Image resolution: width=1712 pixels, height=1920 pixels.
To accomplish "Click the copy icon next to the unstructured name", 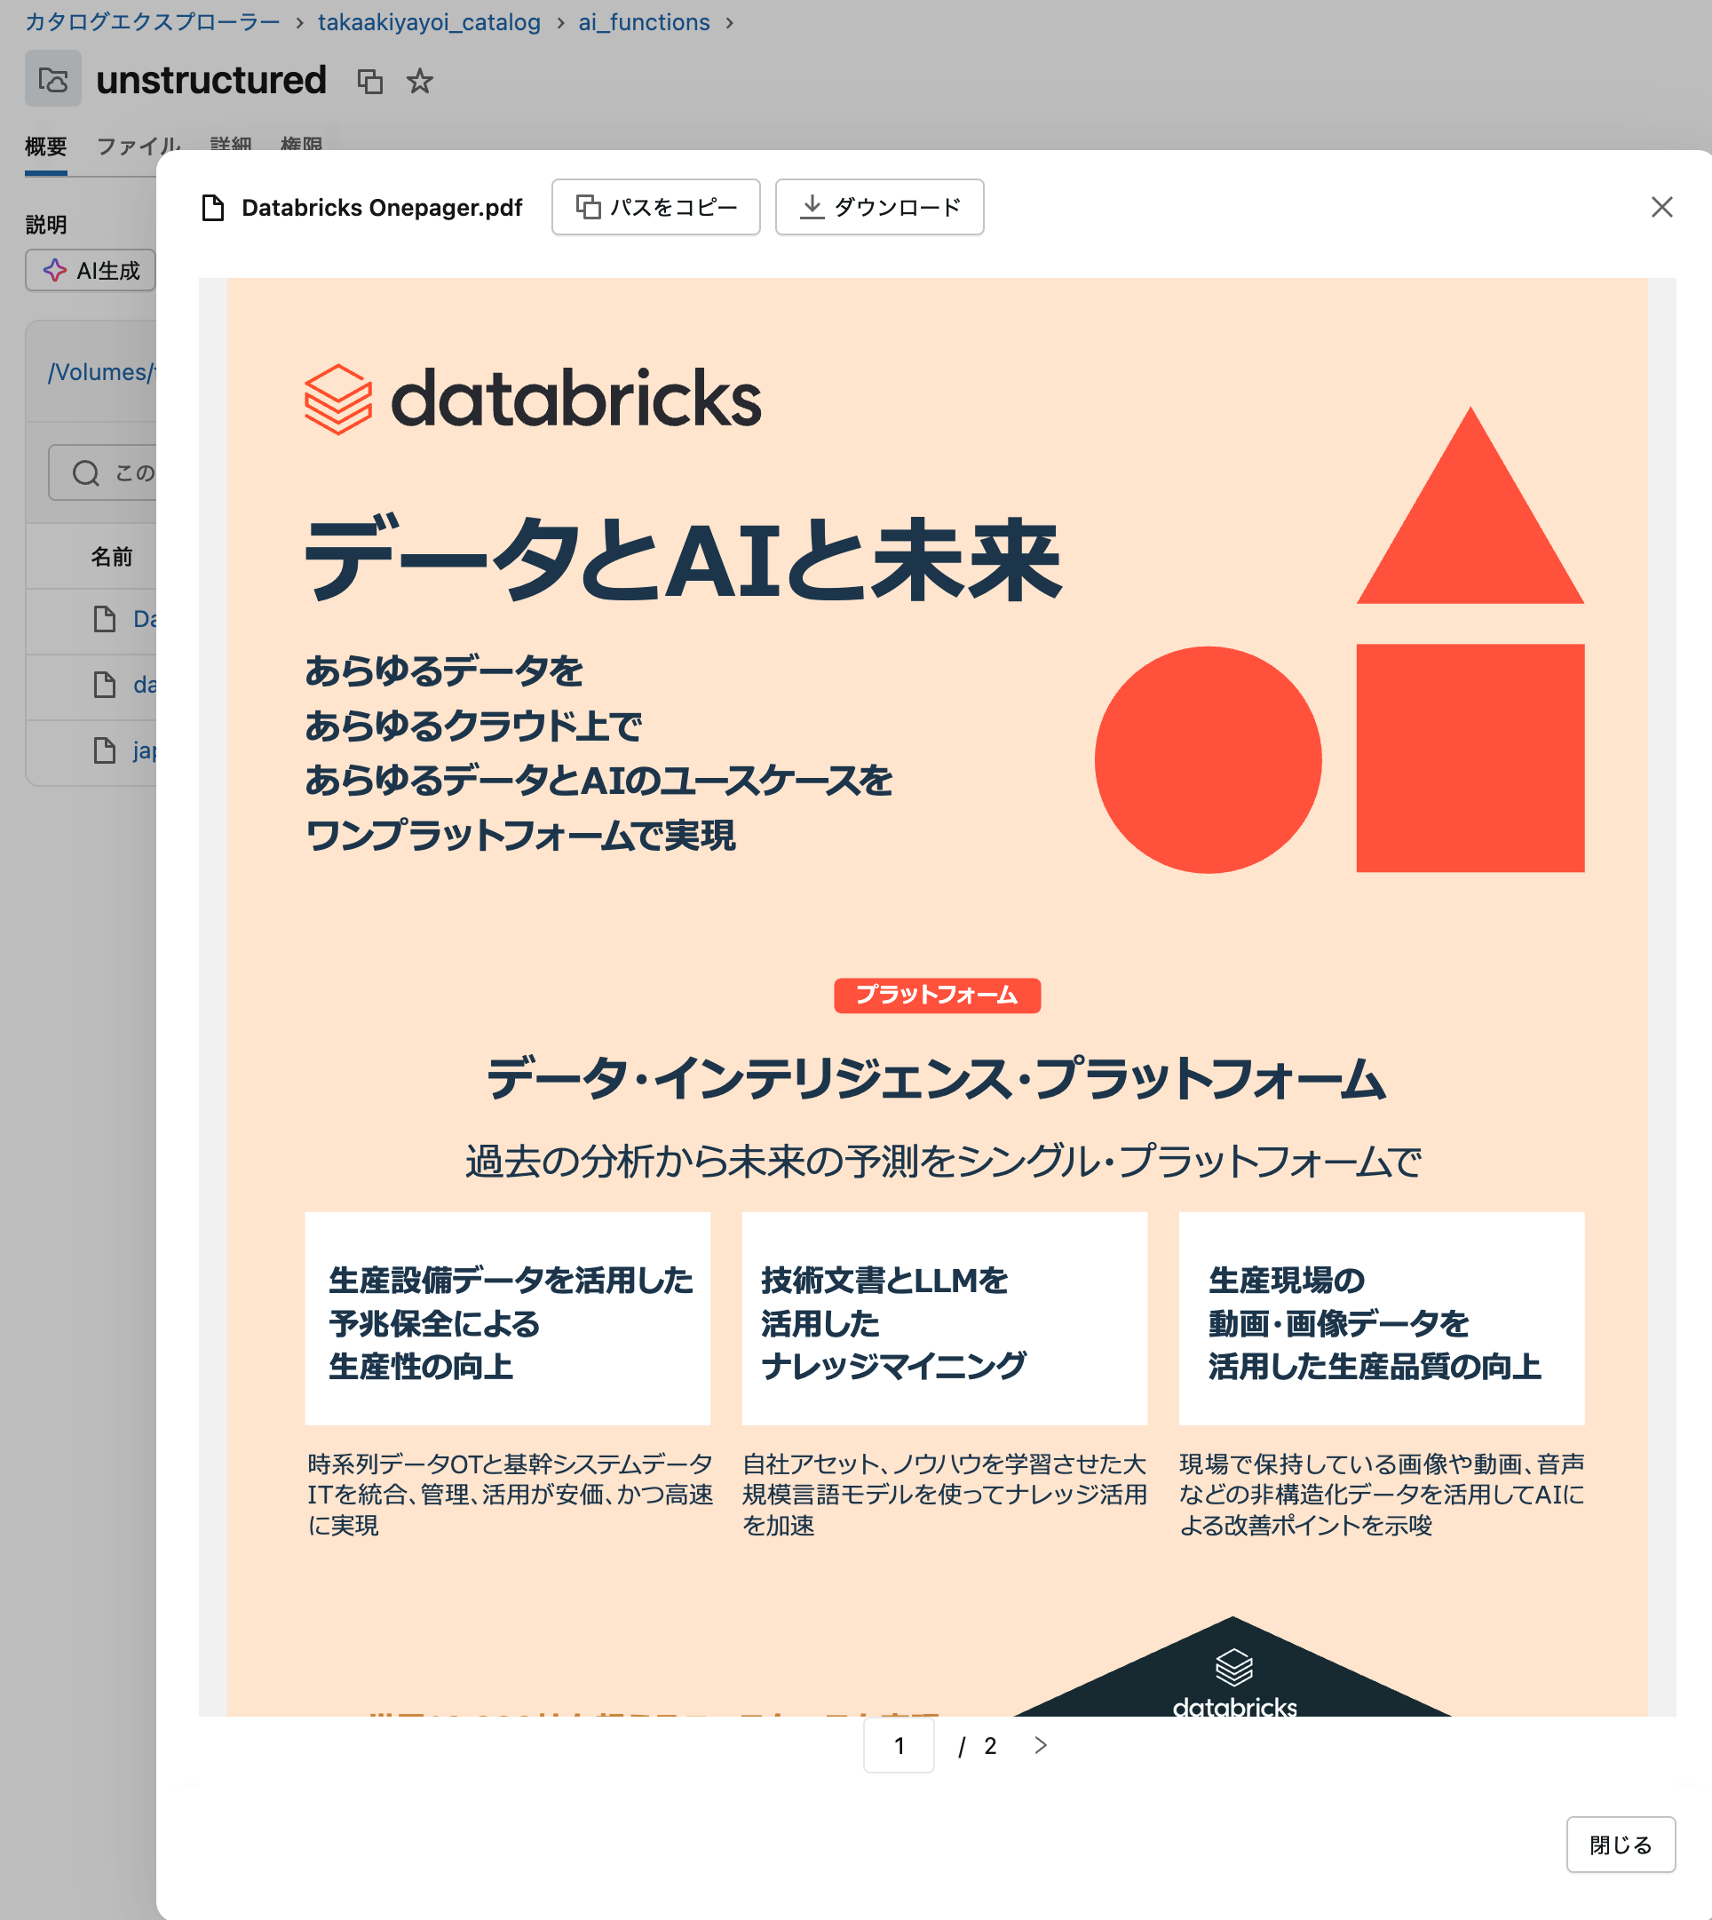I will 370,82.
